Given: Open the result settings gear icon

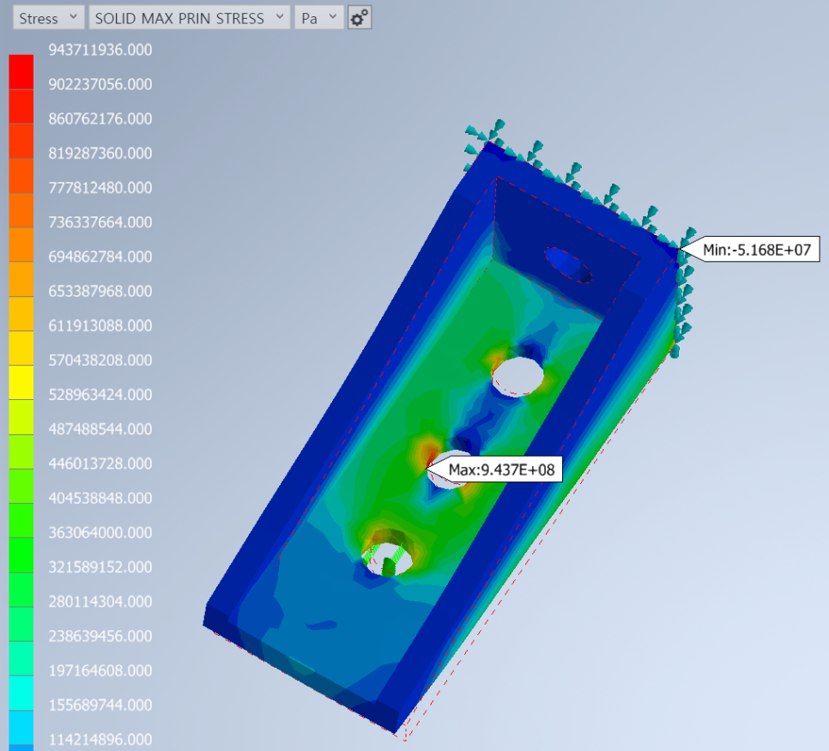Looking at the screenshot, I should coord(360,18).
